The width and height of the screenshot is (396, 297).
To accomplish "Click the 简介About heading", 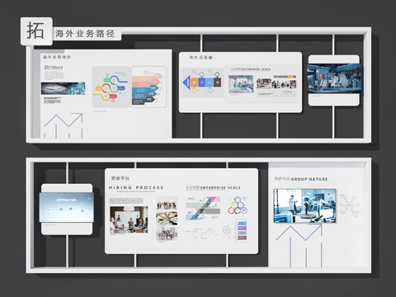I will 54,67.
